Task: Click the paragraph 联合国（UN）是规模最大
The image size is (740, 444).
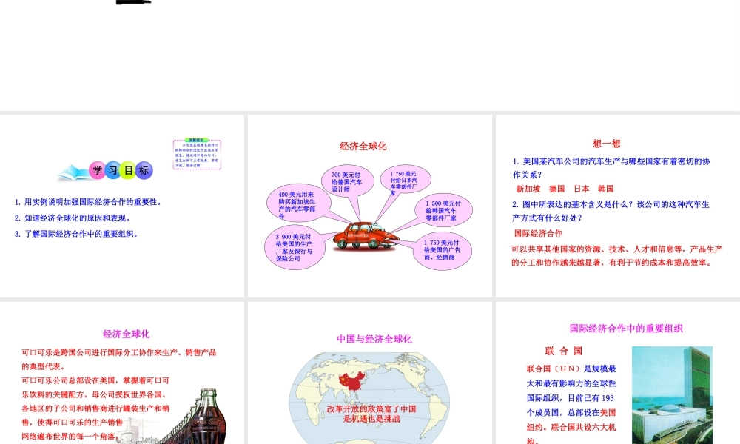Action: coord(571,405)
